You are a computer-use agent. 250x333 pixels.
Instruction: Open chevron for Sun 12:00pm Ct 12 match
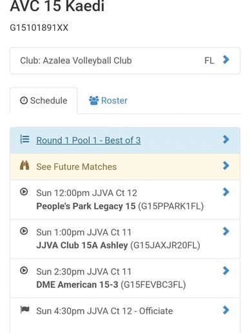(226, 192)
